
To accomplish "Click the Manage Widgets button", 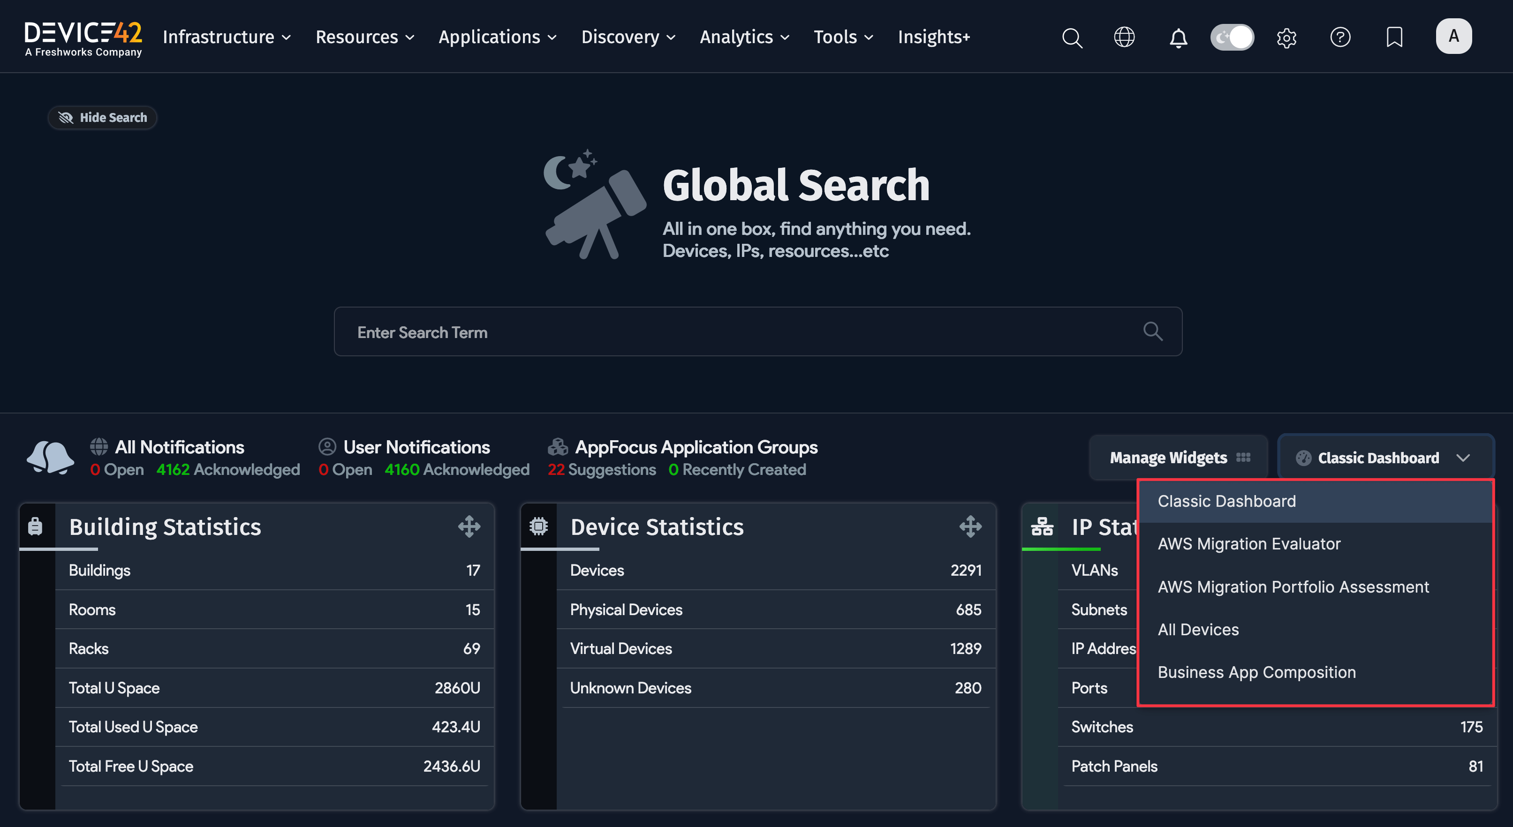I will click(1178, 458).
